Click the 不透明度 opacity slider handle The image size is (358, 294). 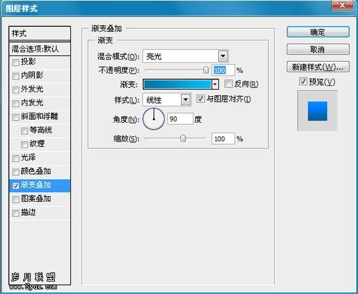coord(206,70)
